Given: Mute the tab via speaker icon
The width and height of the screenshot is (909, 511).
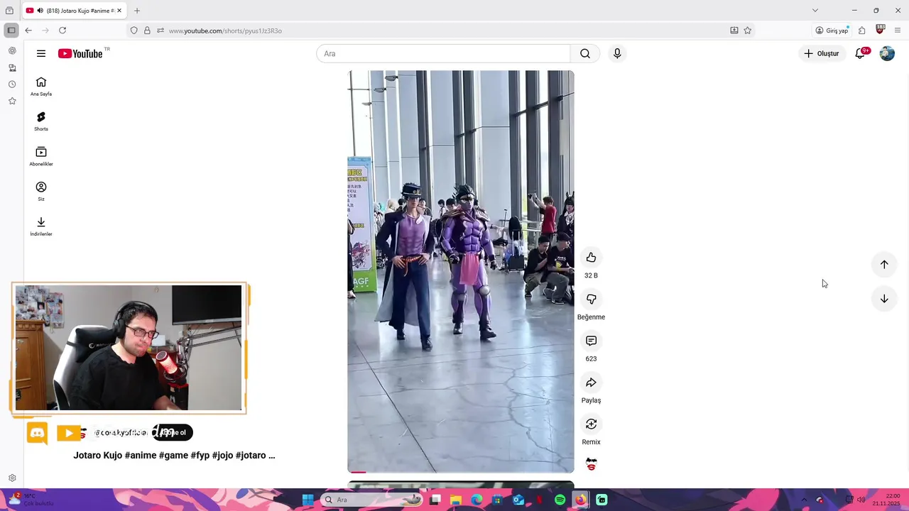Looking at the screenshot, I should [40, 11].
